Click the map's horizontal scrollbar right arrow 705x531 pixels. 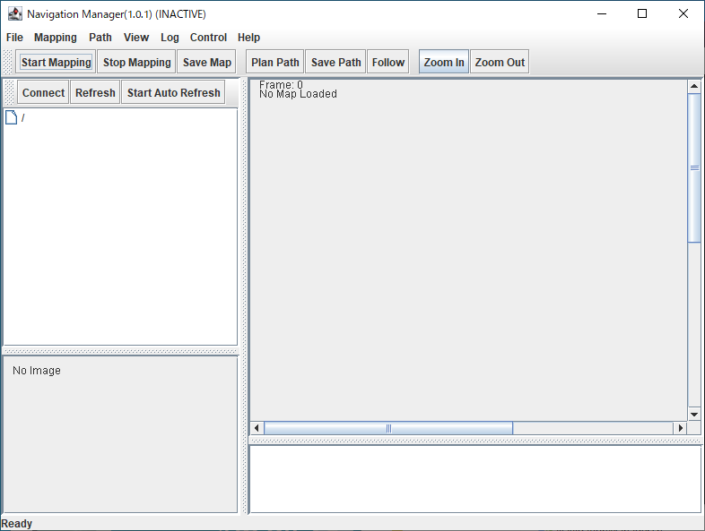[x=680, y=429]
